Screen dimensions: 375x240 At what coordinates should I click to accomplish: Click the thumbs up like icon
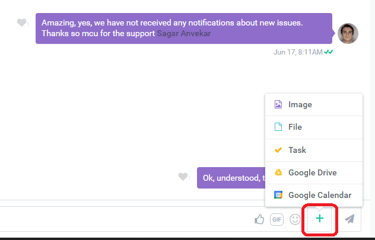pyautogui.click(x=259, y=219)
